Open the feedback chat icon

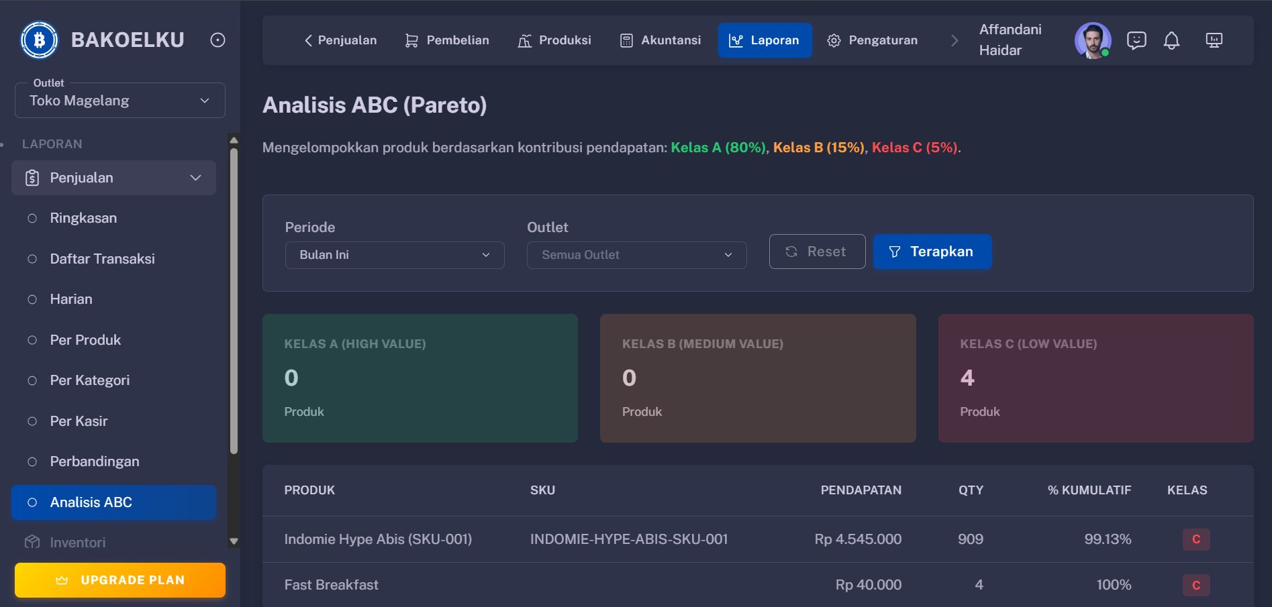1136,40
